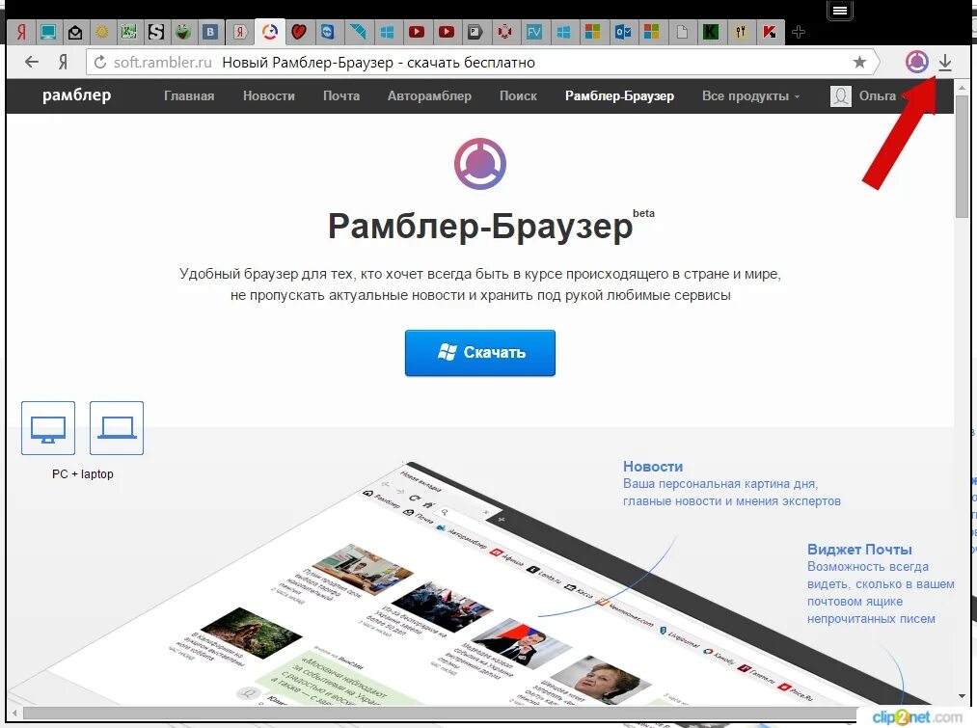Switch to the Outlook tab
The height and width of the screenshot is (728, 977).
(x=622, y=32)
